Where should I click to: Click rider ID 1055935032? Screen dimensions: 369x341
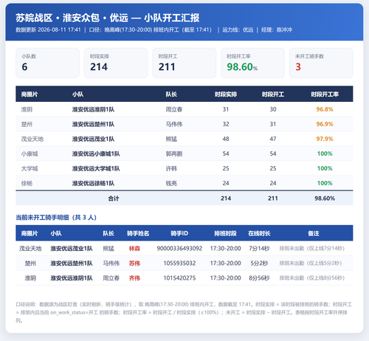coord(179,263)
